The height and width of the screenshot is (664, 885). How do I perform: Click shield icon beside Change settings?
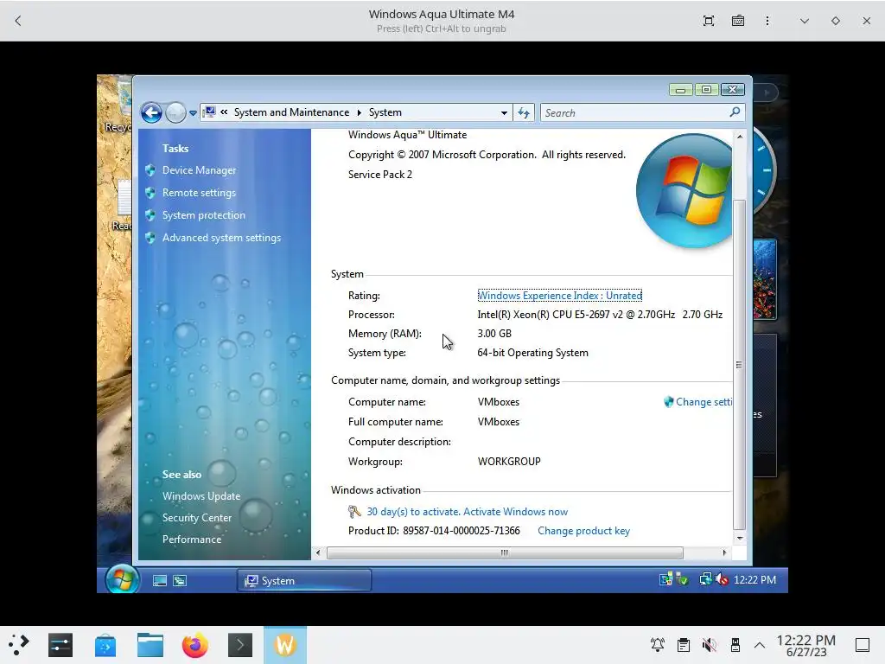coord(669,402)
